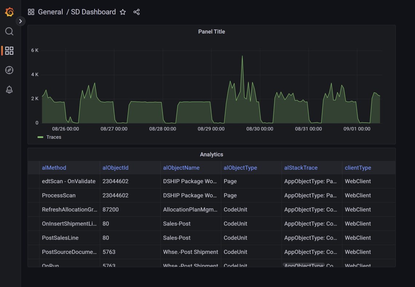
Task: Click 'Whse.-Post Shipment' in PostSourceDocume row
Action: 190,252
